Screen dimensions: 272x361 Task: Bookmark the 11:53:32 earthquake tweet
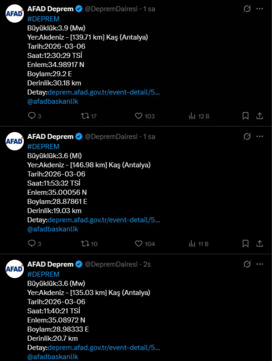[x=246, y=244]
